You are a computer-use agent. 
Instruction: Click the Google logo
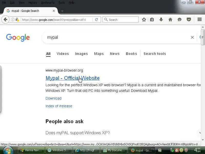(18, 37)
